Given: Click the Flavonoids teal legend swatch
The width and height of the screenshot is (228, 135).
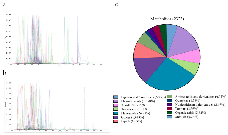Looking at the screenshot, I should tap(116, 113).
